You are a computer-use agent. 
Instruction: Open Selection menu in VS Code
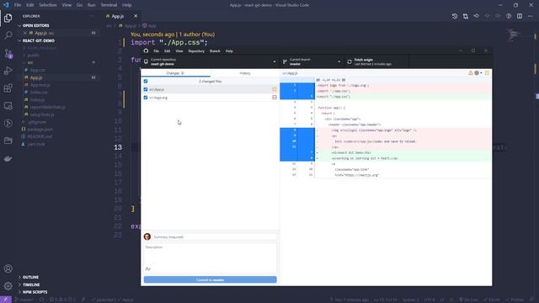click(48, 5)
